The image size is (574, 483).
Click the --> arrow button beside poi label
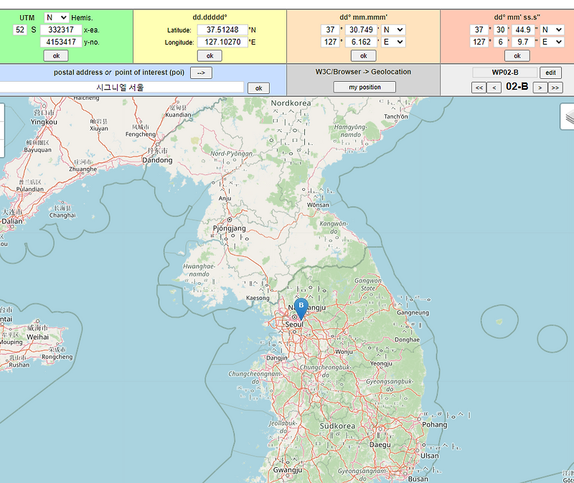201,73
